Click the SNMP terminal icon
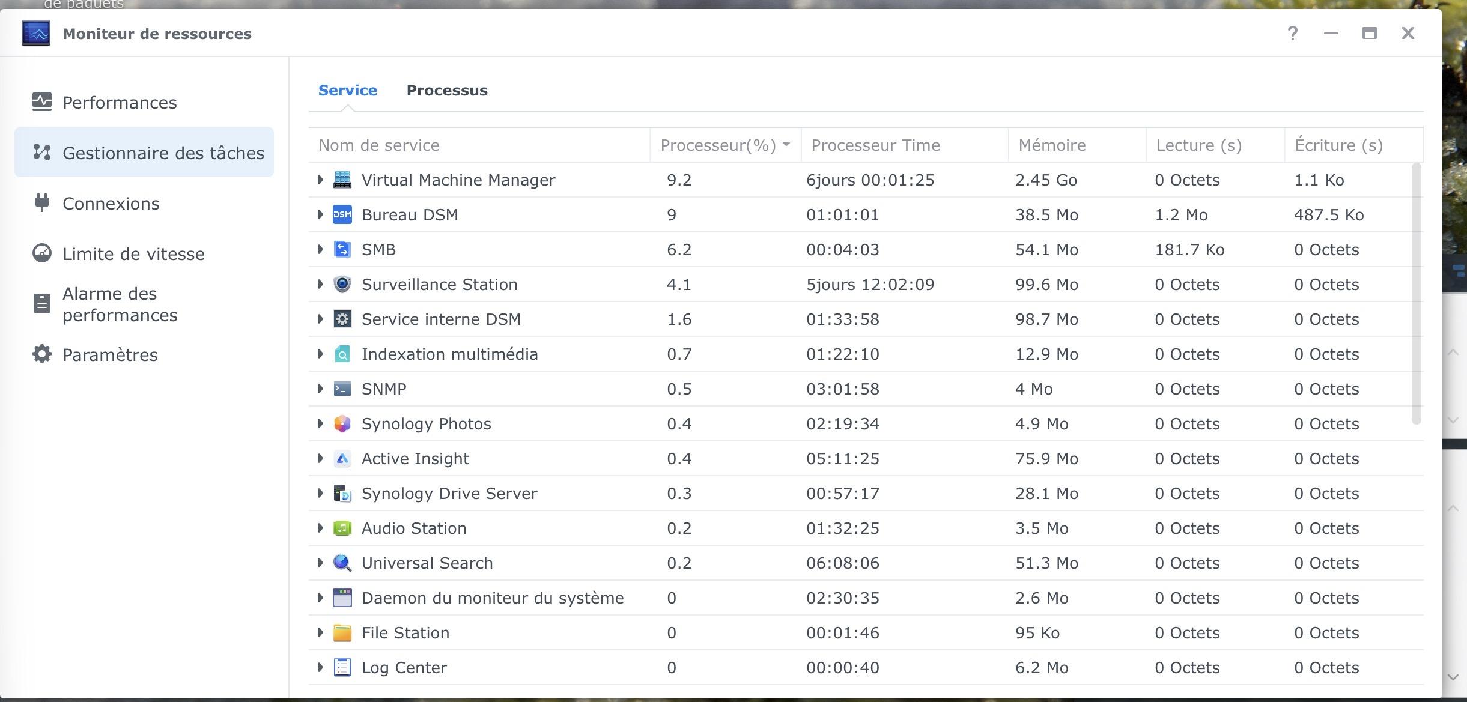The width and height of the screenshot is (1467, 702). [x=342, y=389]
